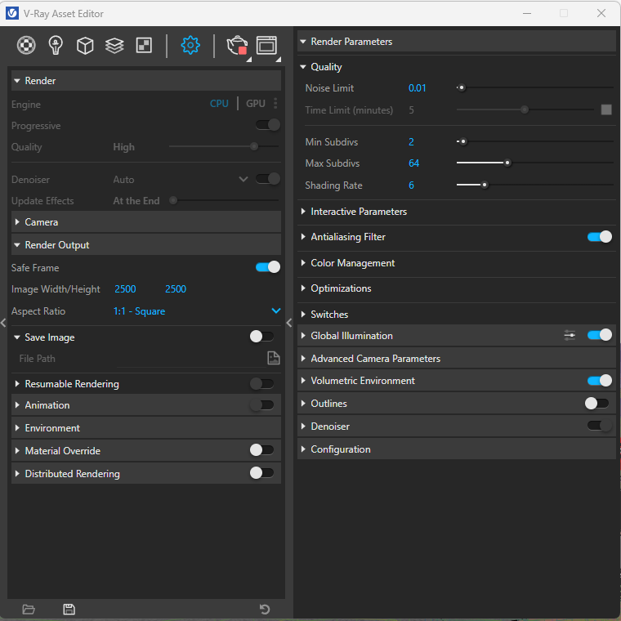Image resolution: width=621 pixels, height=621 pixels.
Task: Open Global Illumination advanced sliders icon
Action: pyautogui.click(x=570, y=336)
